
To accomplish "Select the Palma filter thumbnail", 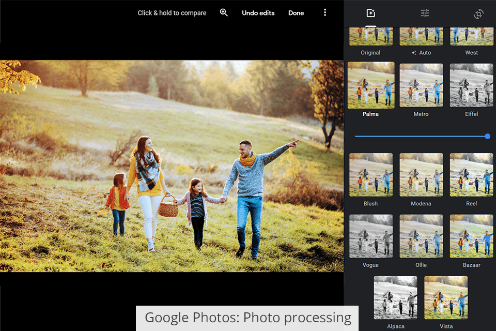I will click(371, 85).
